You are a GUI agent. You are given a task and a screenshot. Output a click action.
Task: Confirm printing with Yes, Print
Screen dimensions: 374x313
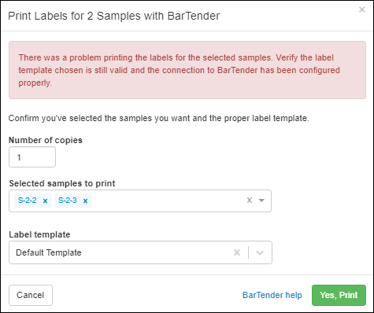pos(339,295)
